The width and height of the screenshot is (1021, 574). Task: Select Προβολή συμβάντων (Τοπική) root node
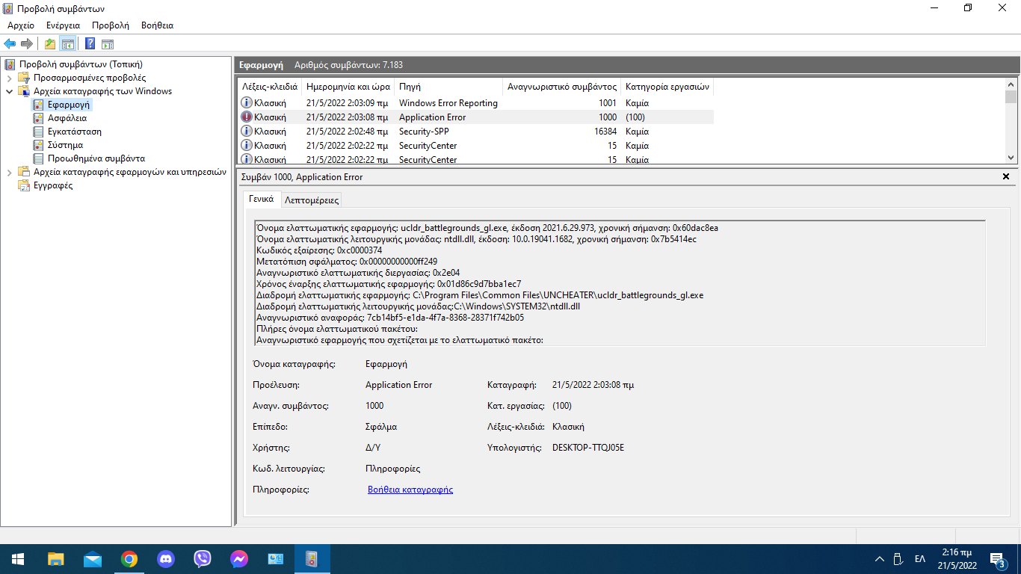point(81,64)
